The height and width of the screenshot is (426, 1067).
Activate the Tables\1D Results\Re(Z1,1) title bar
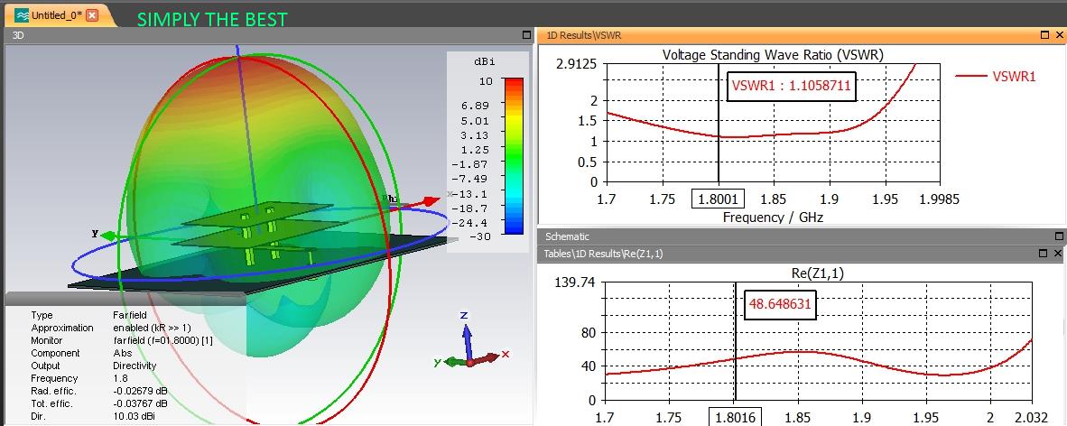click(x=802, y=253)
